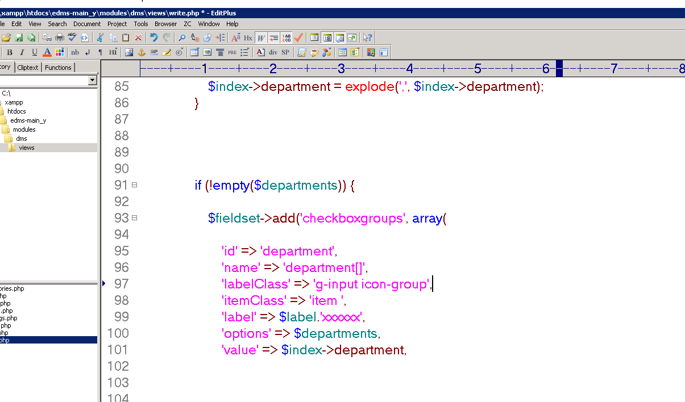
Task: Click the orange check mark icon
Action: pos(298,37)
